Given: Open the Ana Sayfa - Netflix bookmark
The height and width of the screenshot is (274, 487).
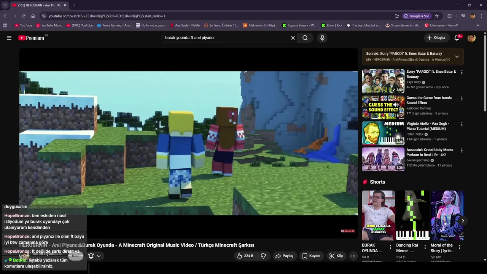Looking at the screenshot, I should click(185, 25).
